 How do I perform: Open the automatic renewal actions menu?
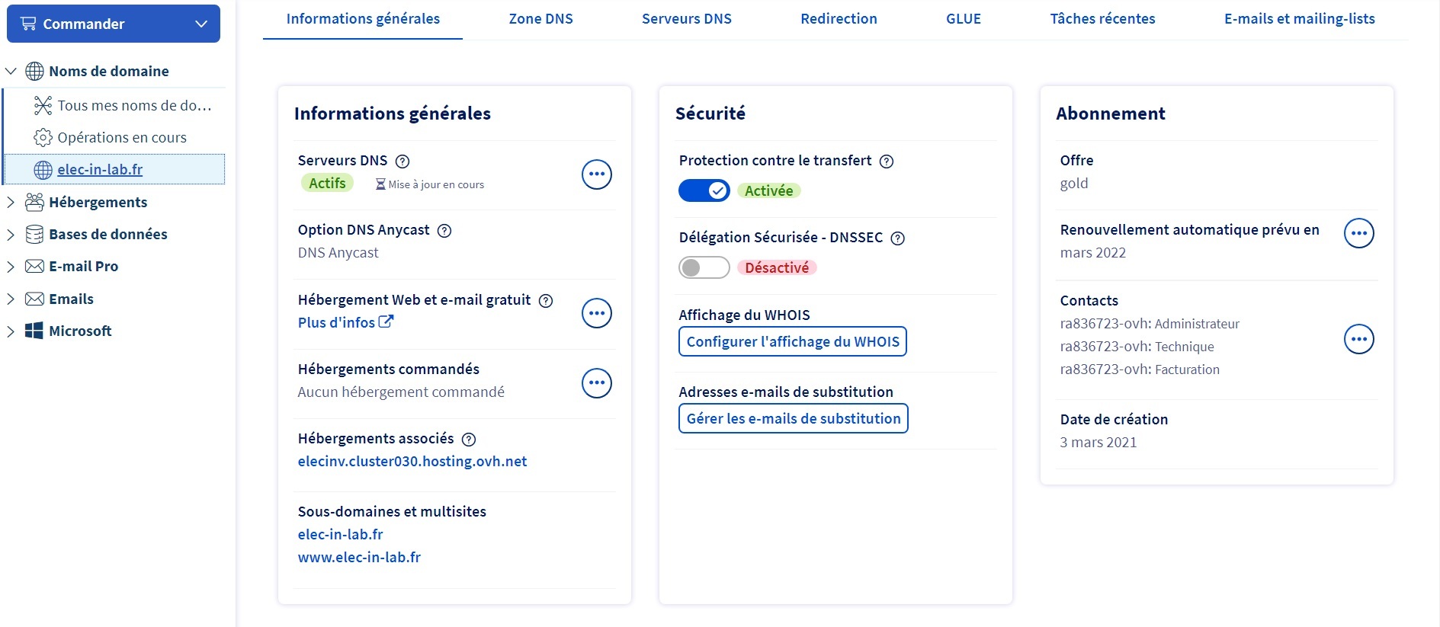[x=1358, y=233]
